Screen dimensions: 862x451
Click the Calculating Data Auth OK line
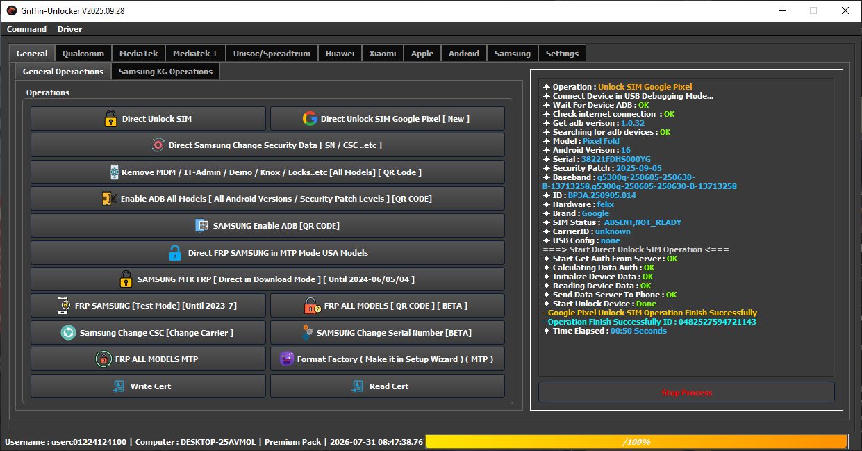pyautogui.click(x=598, y=268)
